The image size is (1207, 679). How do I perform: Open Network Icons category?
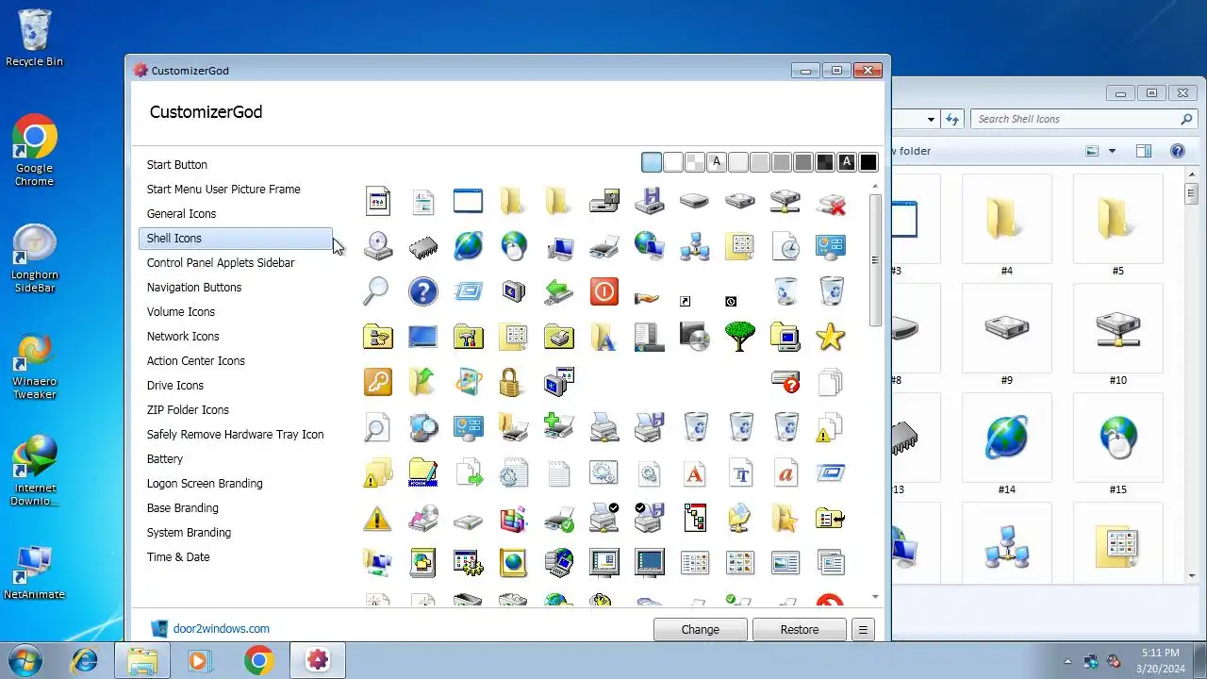point(183,336)
